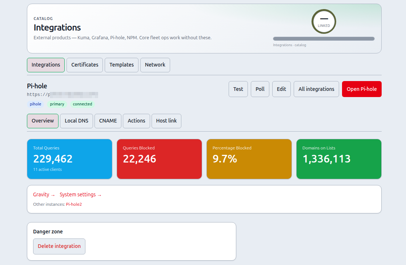Follow the Gravity link

coord(44,194)
